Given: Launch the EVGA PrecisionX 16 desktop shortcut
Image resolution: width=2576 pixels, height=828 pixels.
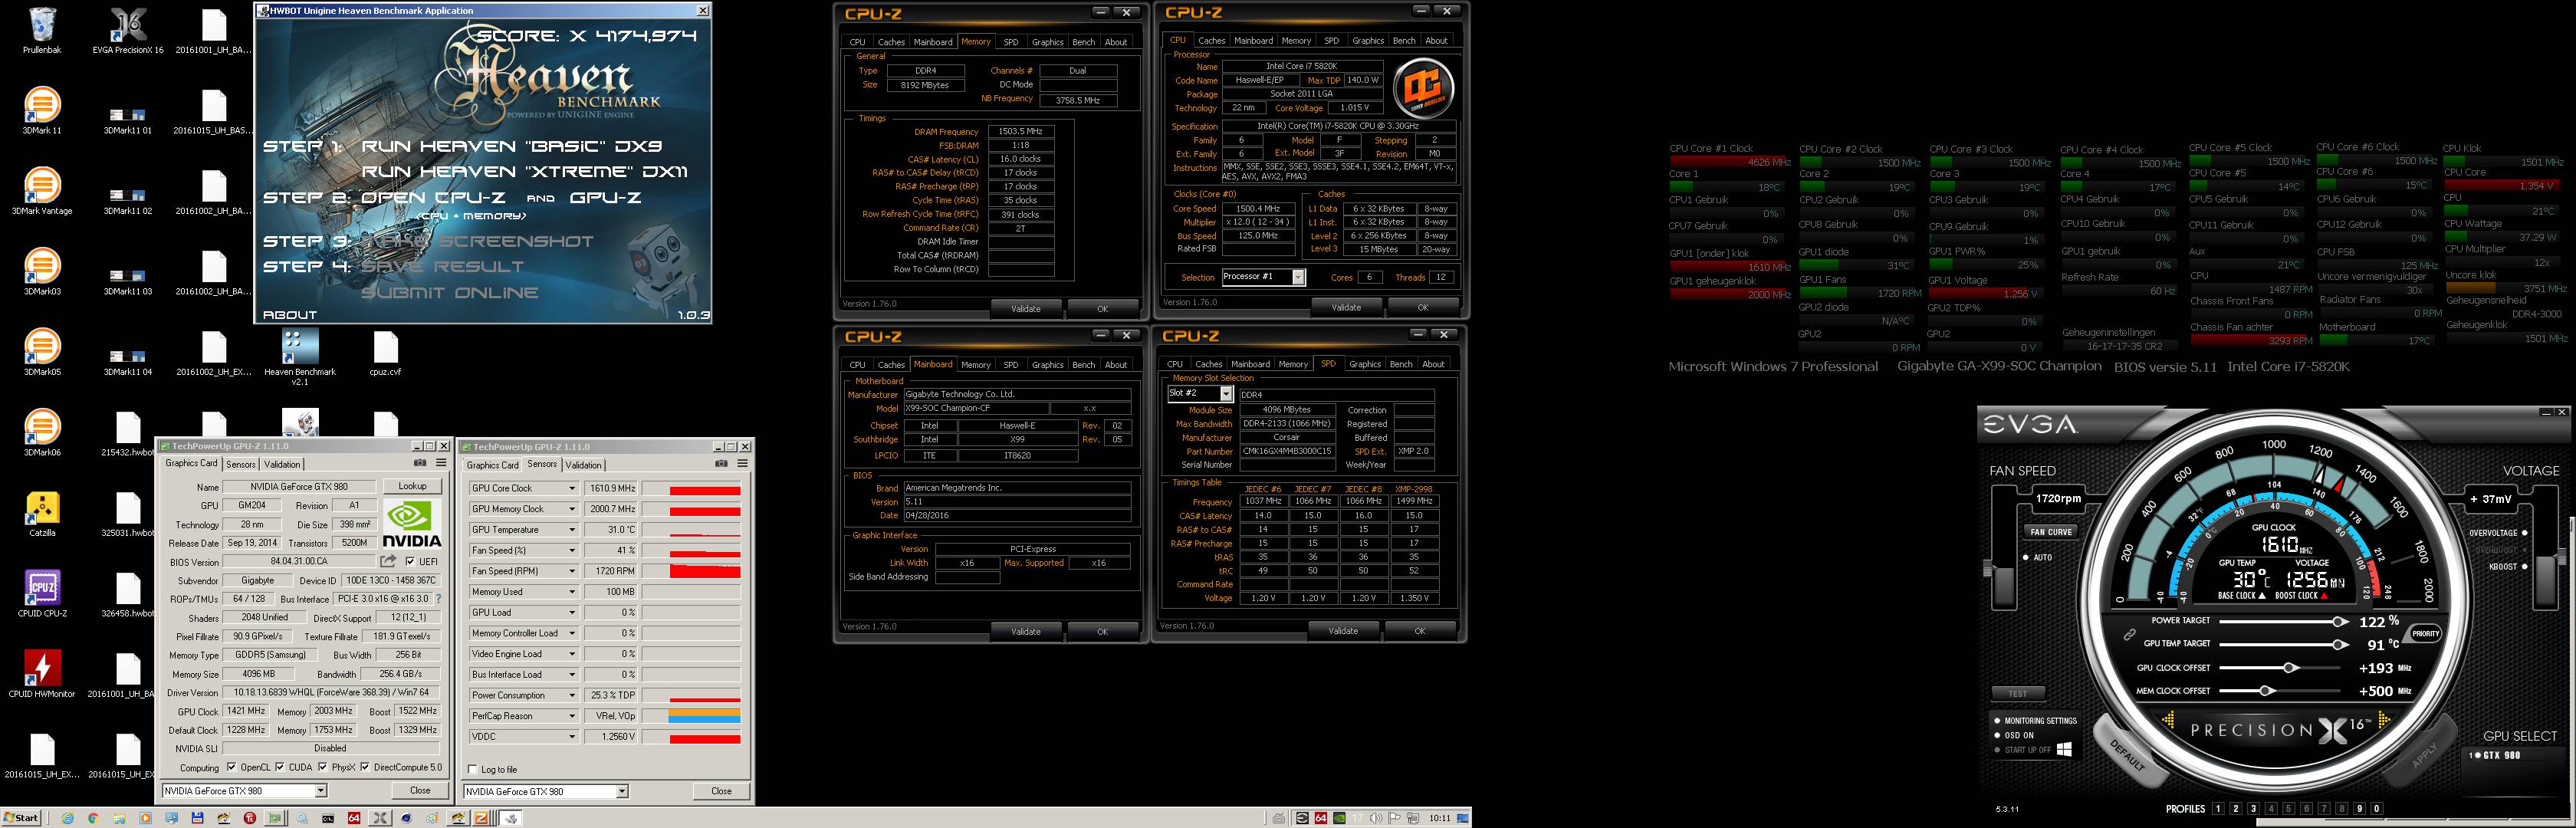Looking at the screenshot, I should [128, 25].
